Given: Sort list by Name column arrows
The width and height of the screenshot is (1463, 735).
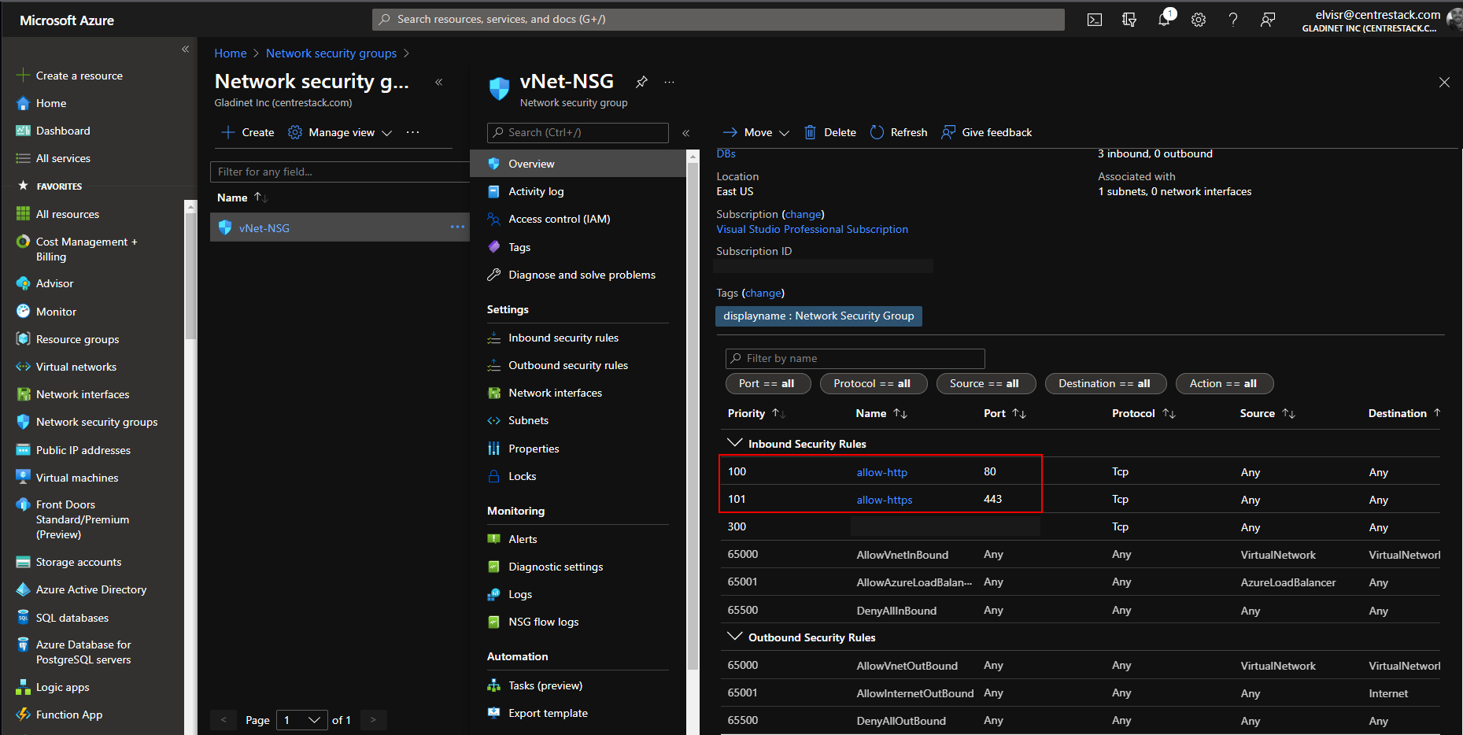Looking at the screenshot, I should click(261, 198).
